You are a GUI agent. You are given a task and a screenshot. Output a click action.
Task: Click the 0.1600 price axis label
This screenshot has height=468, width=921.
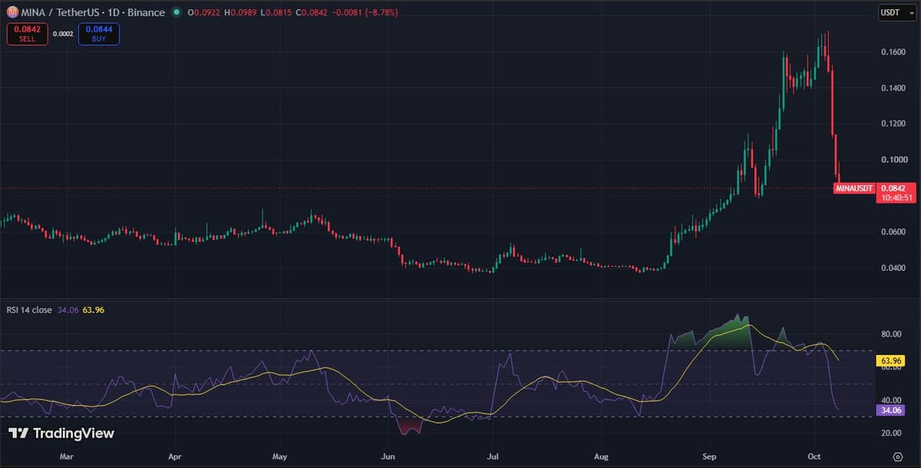point(893,52)
